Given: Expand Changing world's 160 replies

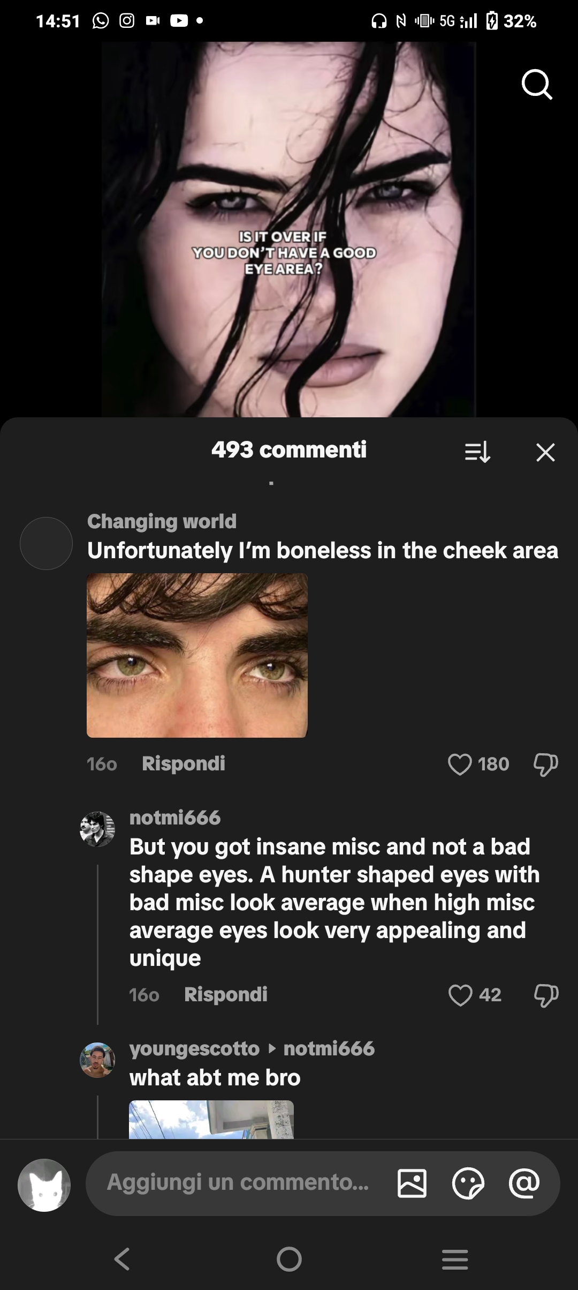Looking at the screenshot, I should click(x=101, y=764).
